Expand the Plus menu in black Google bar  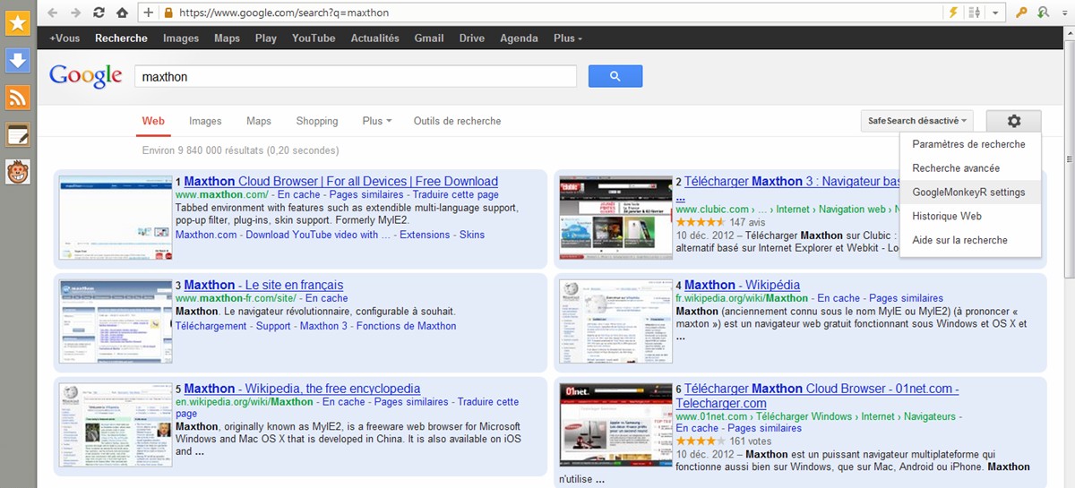(568, 39)
